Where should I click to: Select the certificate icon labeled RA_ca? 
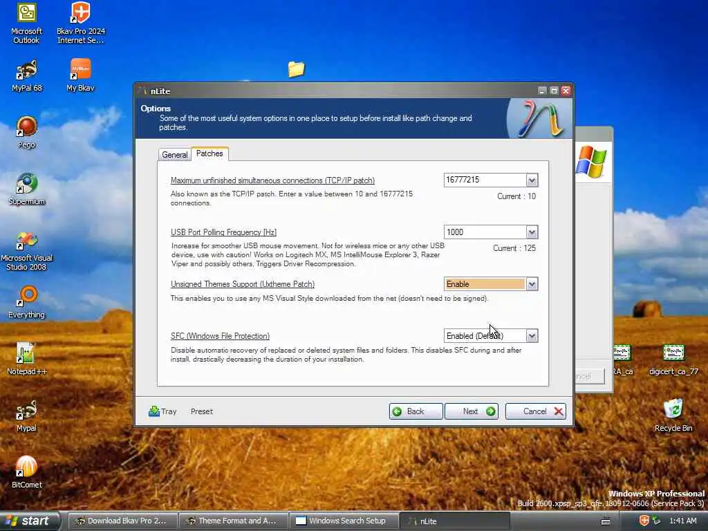[622, 360]
